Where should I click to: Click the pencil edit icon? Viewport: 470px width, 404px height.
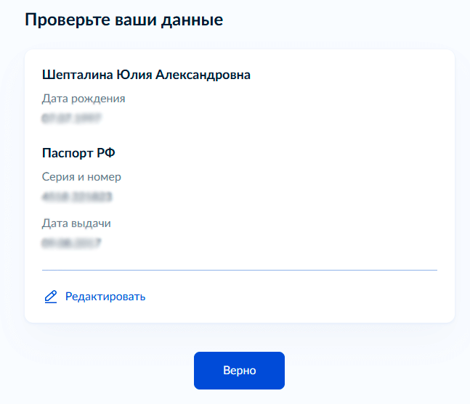51,297
